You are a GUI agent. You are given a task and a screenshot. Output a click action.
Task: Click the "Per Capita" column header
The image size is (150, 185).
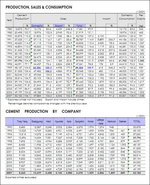141,17
